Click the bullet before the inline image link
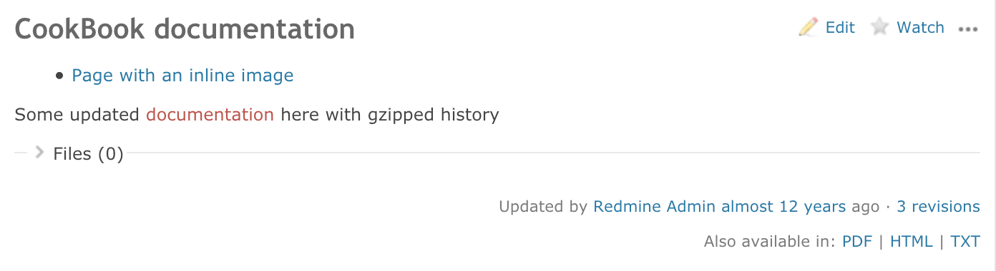The image size is (996, 271). click(60, 76)
